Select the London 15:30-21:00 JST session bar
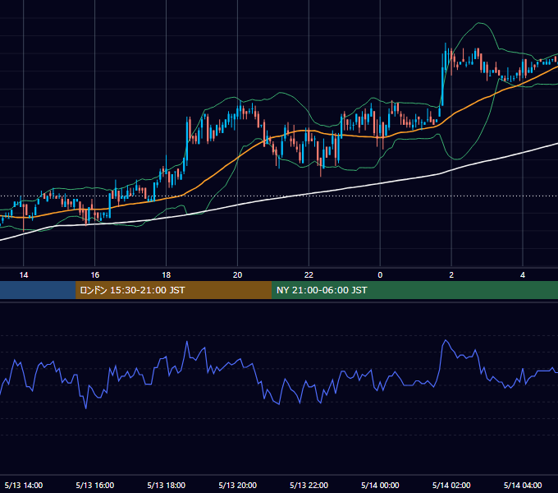This screenshot has width=558, height=493. click(x=173, y=290)
